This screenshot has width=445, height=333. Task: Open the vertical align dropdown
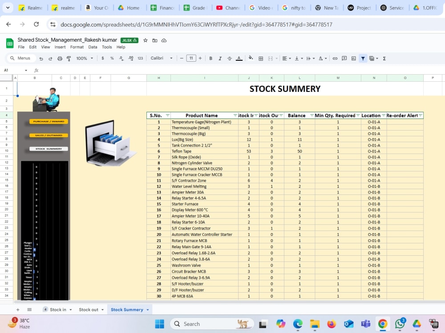click(x=299, y=58)
